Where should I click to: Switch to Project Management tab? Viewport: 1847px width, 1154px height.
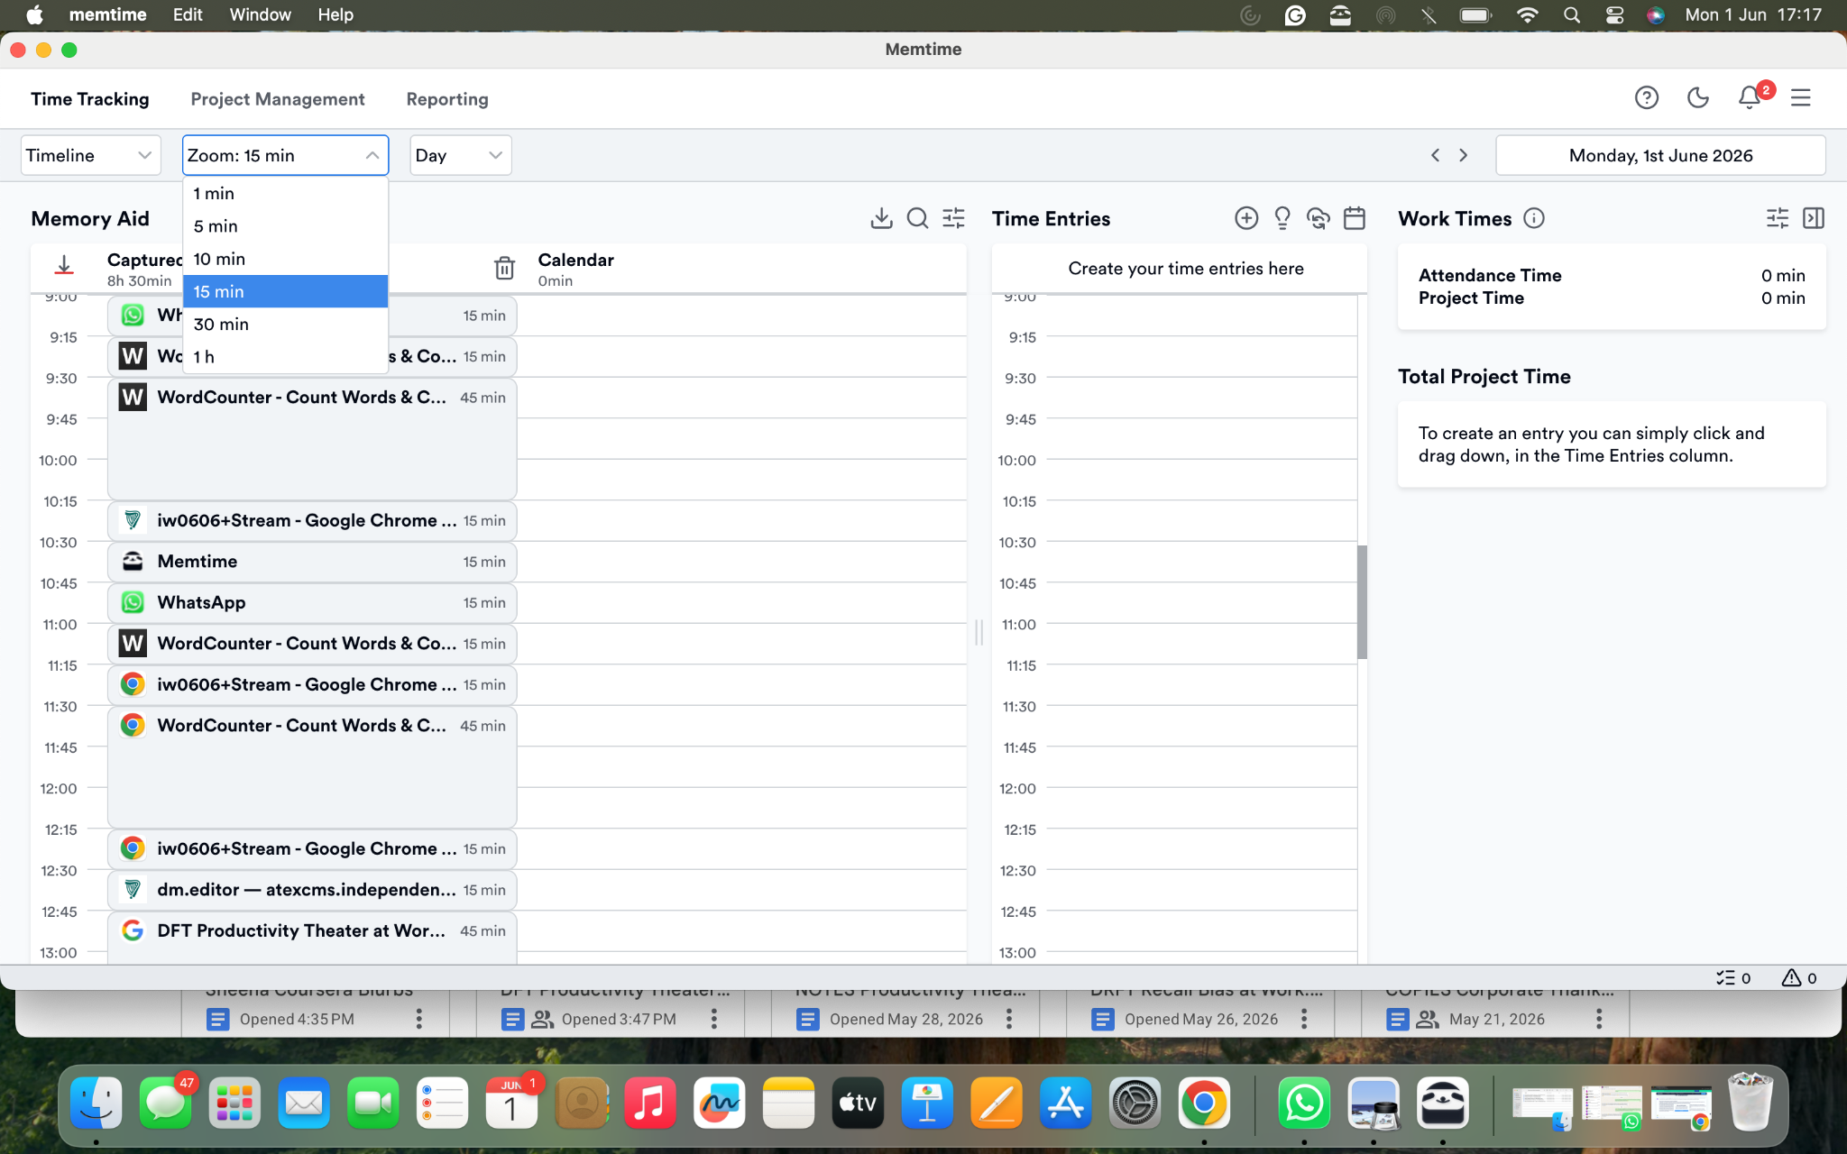[x=278, y=99]
